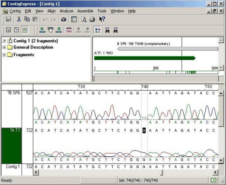
Task: Toggle the chromatogram display icon
Action: [x=98, y=30]
